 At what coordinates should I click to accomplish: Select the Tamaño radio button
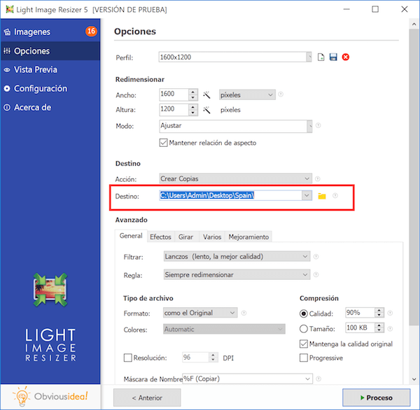pos(304,329)
